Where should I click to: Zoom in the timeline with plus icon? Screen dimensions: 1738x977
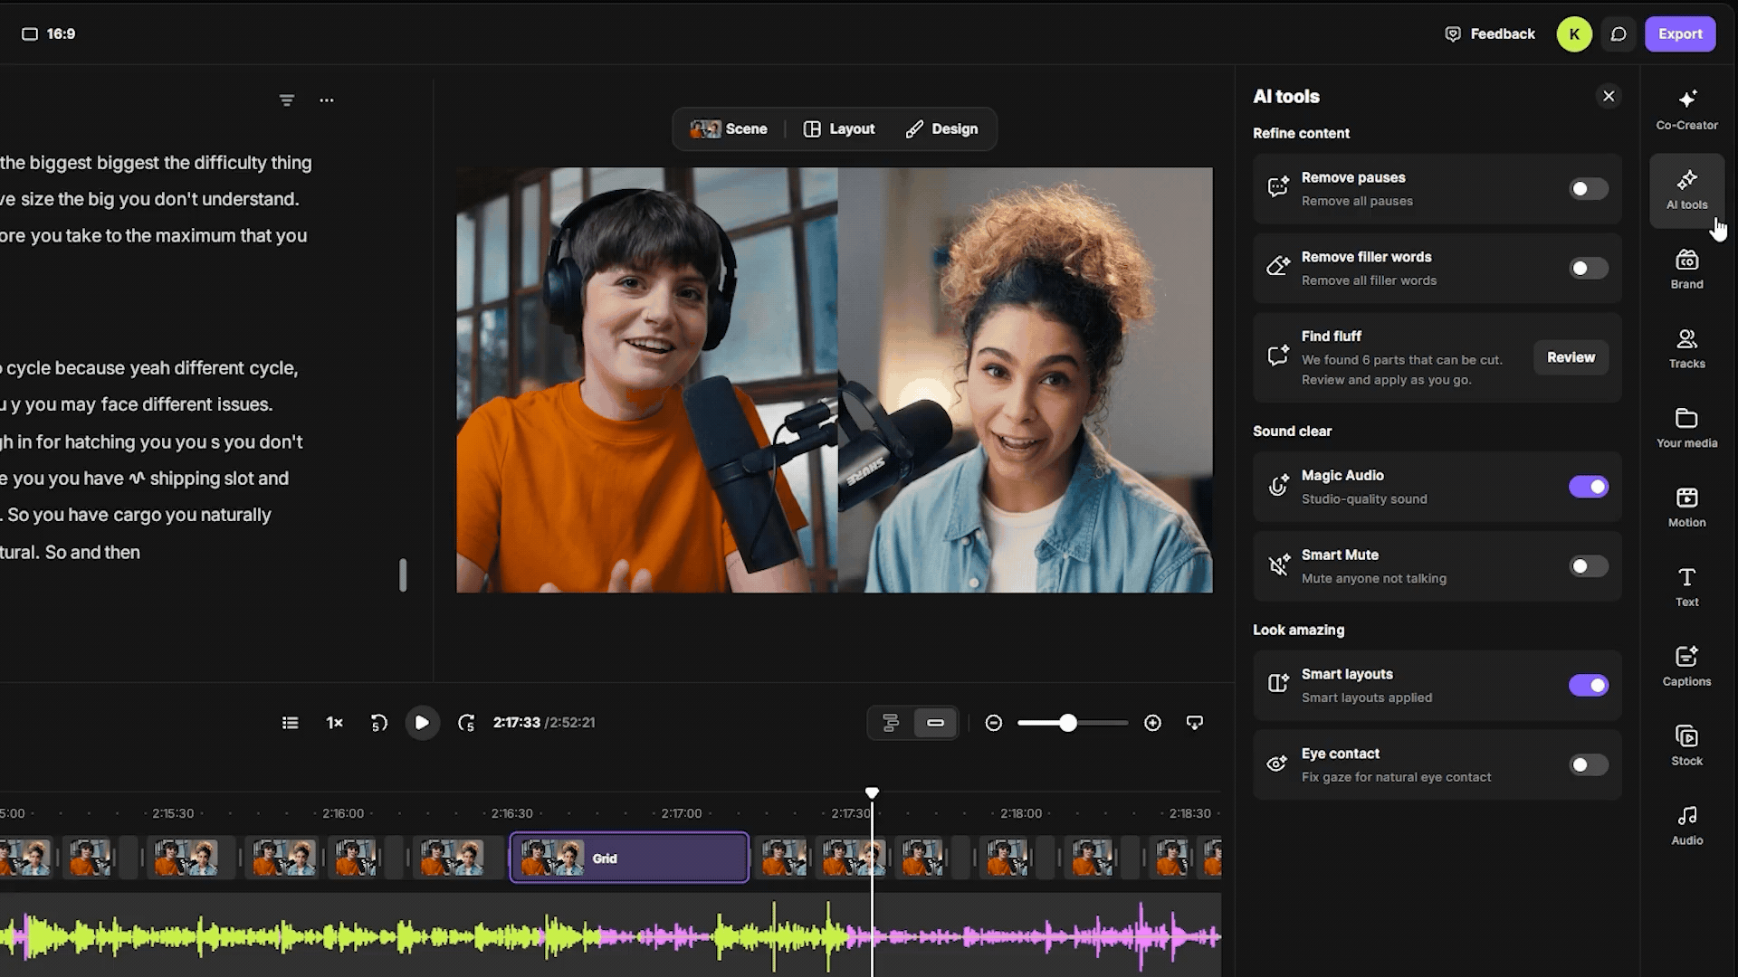(x=1152, y=723)
